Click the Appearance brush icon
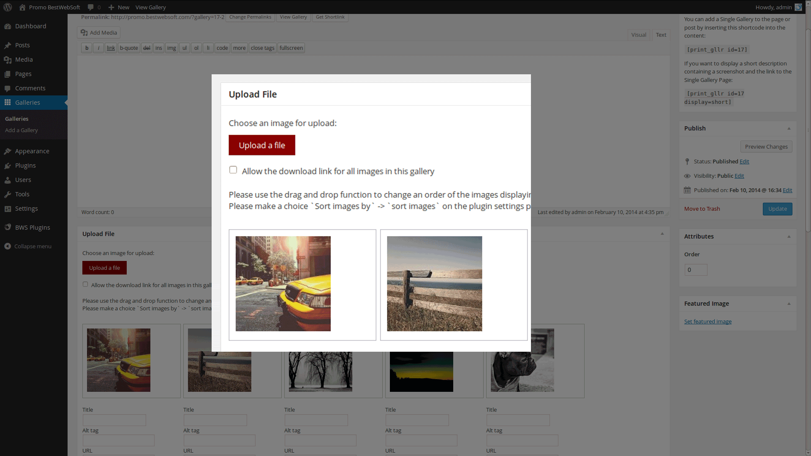This screenshot has height=456, width=811. [x=8, y=151]
